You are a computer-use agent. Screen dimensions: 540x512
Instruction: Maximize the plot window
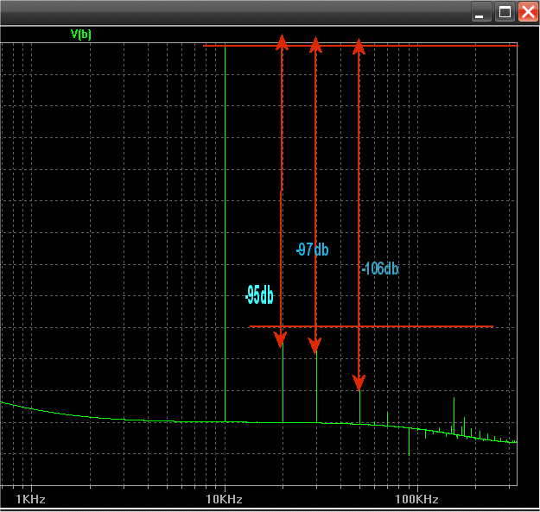pyautogui.click(x=505, y=12)
